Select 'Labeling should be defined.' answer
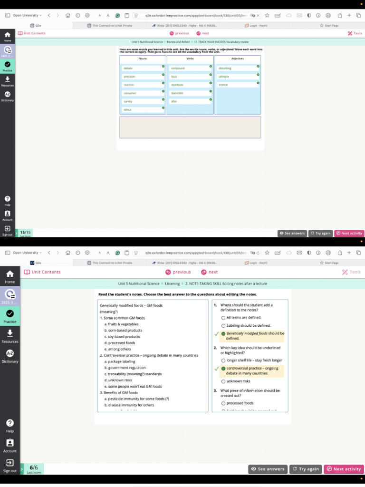 246,325
